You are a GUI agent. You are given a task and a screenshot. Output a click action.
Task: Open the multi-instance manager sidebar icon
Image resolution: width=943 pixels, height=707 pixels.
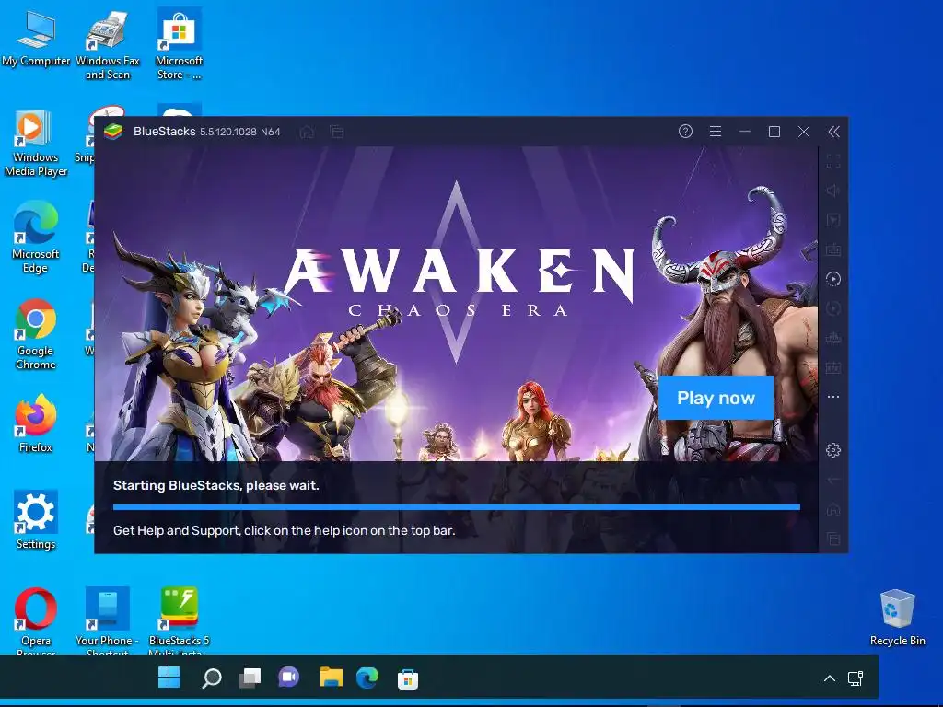click(833, 338)
